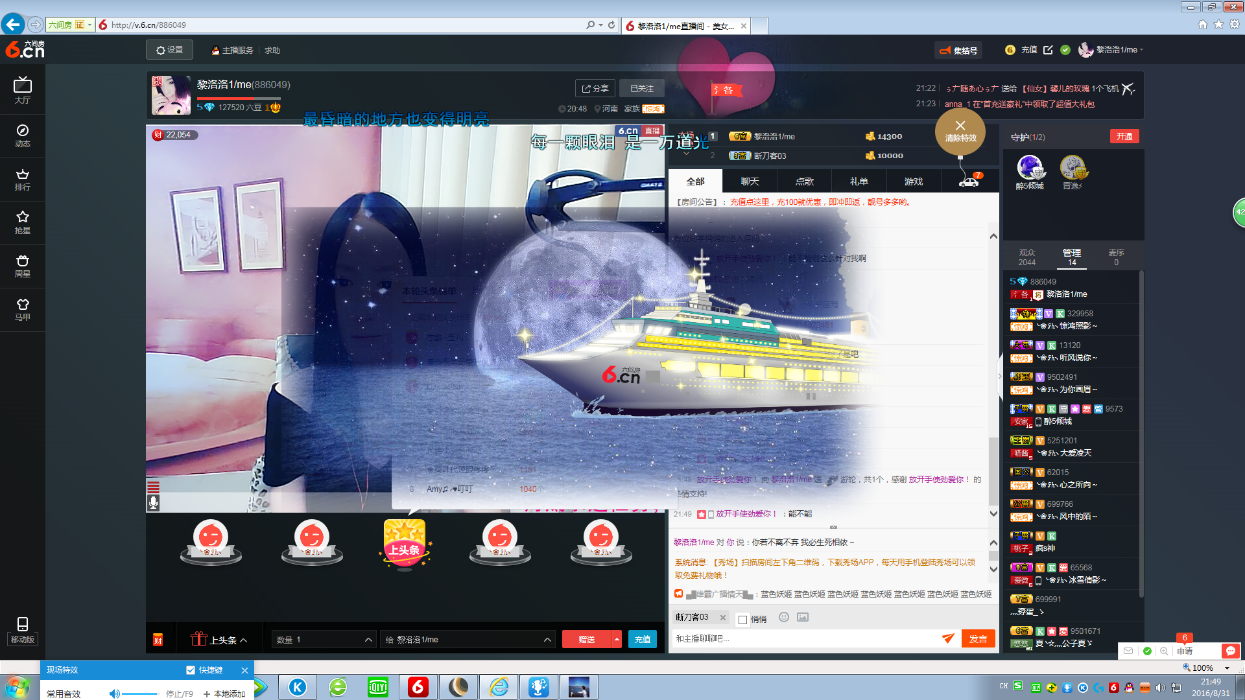Screen dimensions: 1245x700
Task: Open the browser search dropdown arrow in address bar
Action: (601, 25)
